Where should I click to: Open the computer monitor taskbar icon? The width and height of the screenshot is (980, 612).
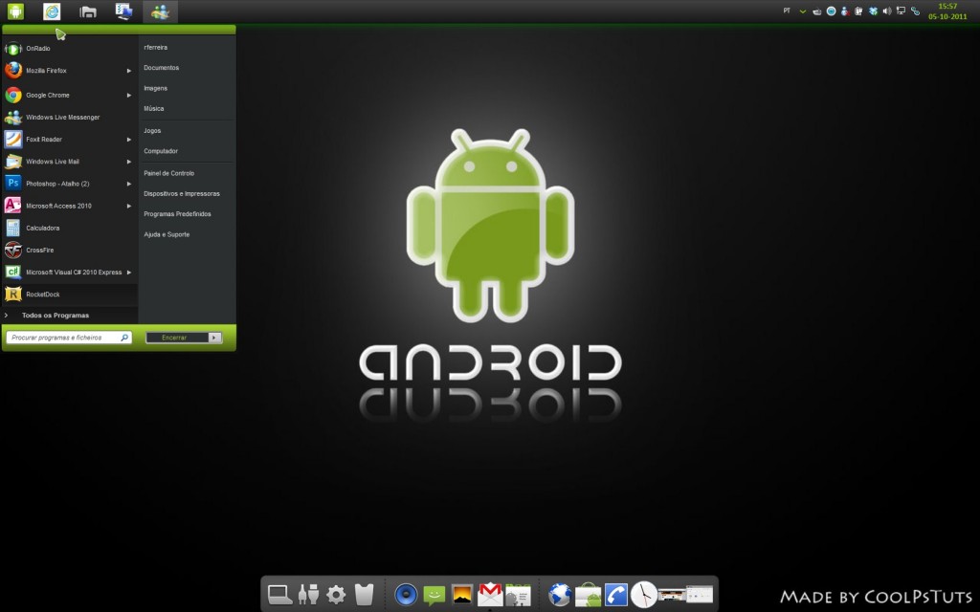pos(123,11)
